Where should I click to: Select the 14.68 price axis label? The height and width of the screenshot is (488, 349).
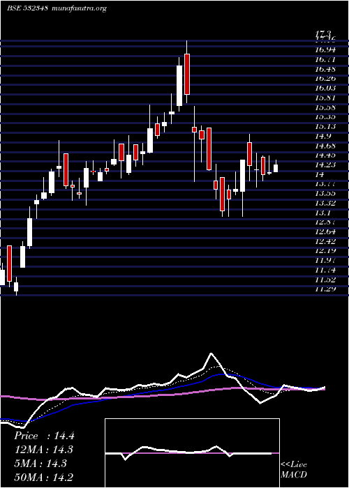[326, 146]
